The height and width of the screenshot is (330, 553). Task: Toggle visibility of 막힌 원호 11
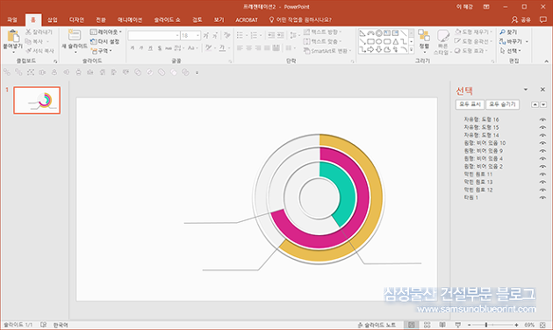[x=542, y=174]
